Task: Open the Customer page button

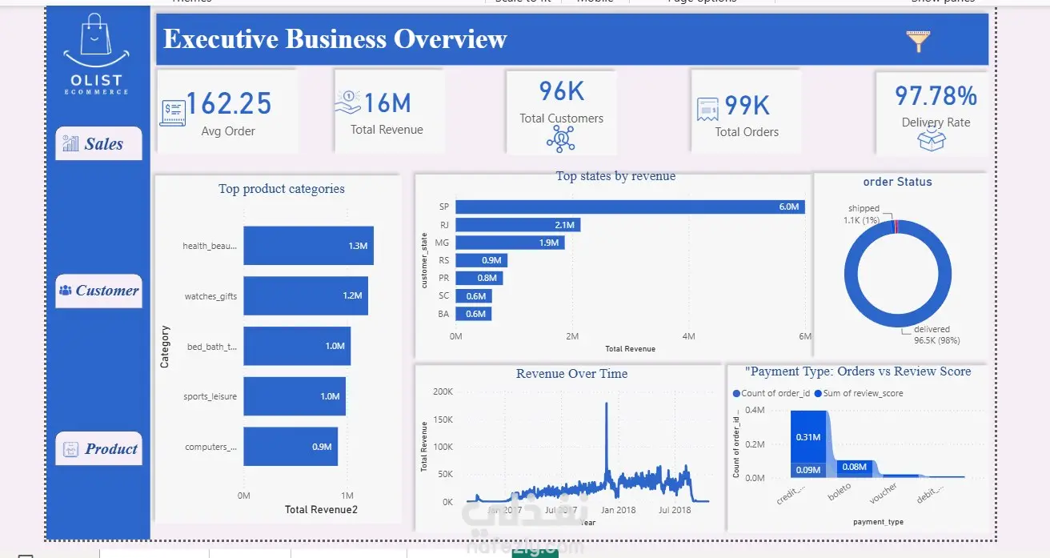Action: click(x=98, y=291)
